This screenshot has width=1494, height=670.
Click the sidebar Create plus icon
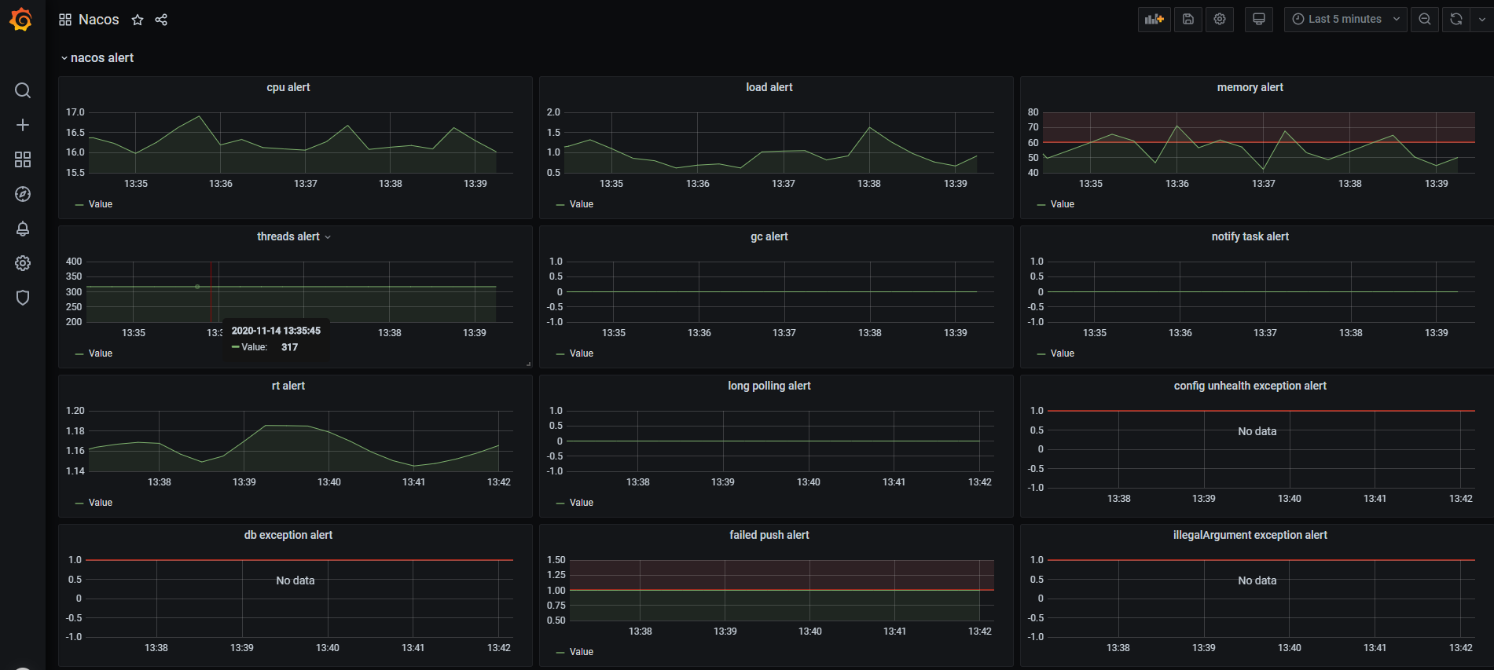23,125
